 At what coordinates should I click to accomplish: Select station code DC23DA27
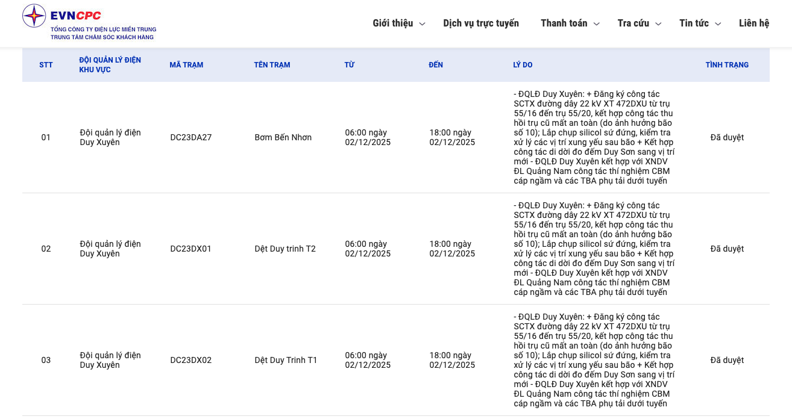[190, 137]
